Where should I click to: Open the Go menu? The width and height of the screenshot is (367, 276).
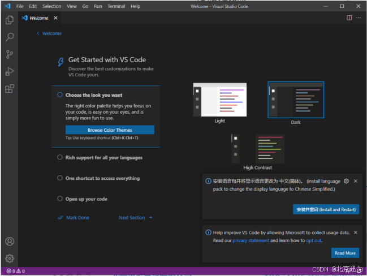pyautogui.click(x=85, y=6)
